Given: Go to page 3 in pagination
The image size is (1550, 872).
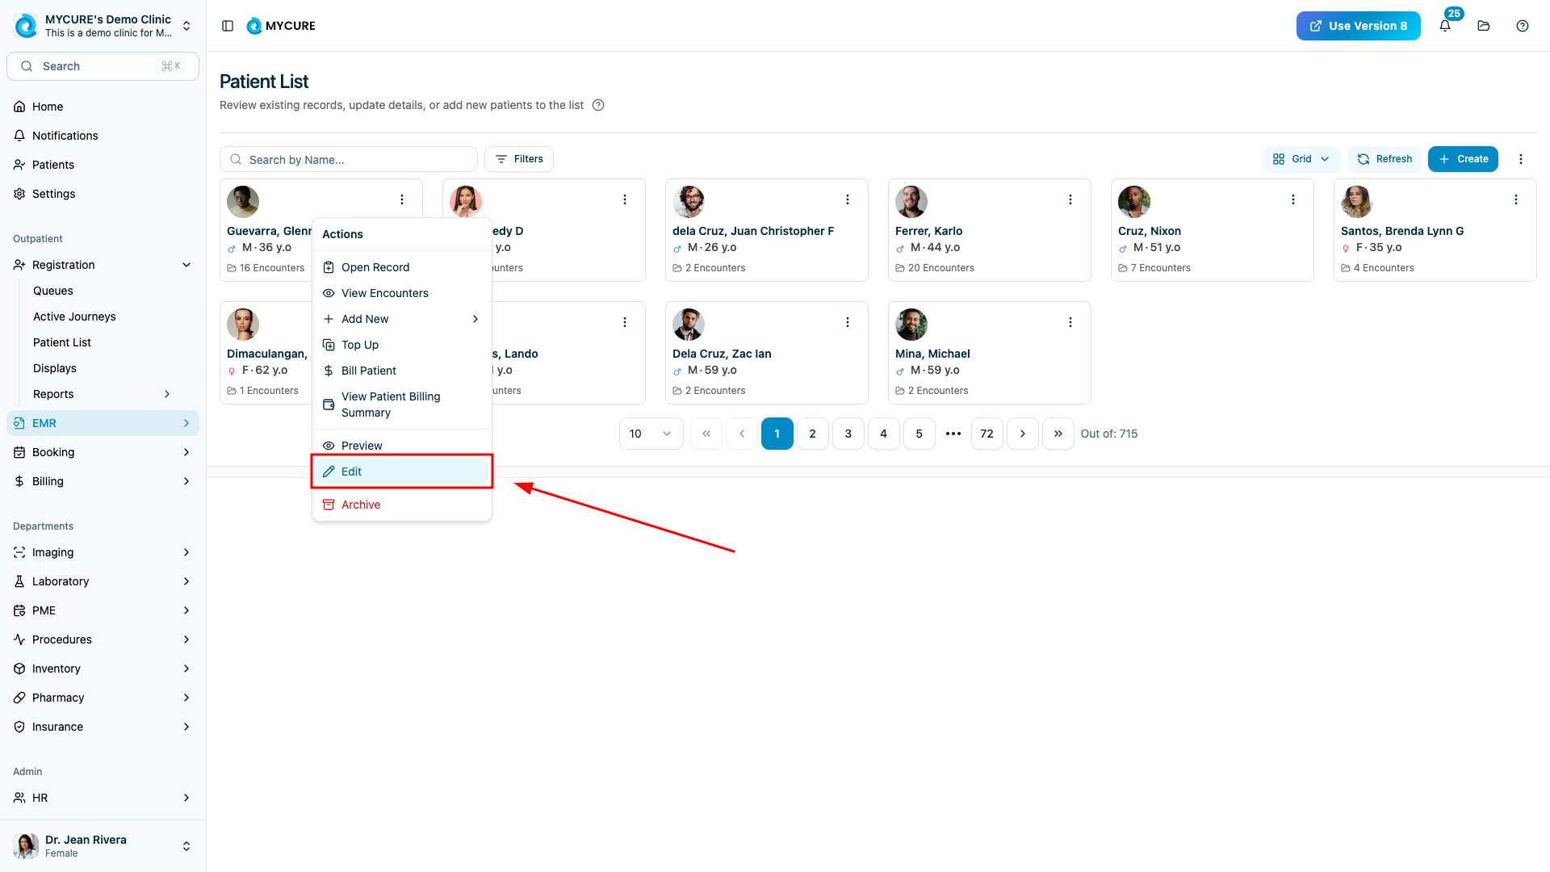Looking at the screenshot, I should 848,434.
